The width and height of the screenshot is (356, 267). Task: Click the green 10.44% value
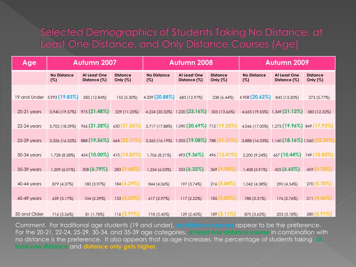[291, 155]
